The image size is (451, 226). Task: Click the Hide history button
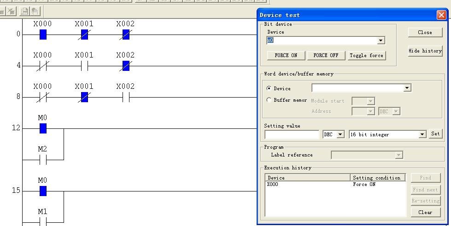425,51
